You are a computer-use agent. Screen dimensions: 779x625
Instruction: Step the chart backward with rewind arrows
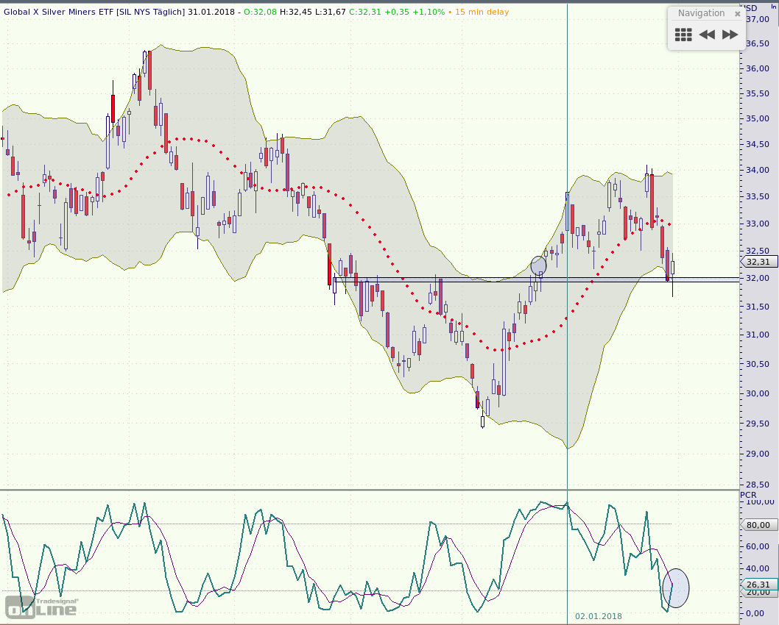click(x=706, y=35)
